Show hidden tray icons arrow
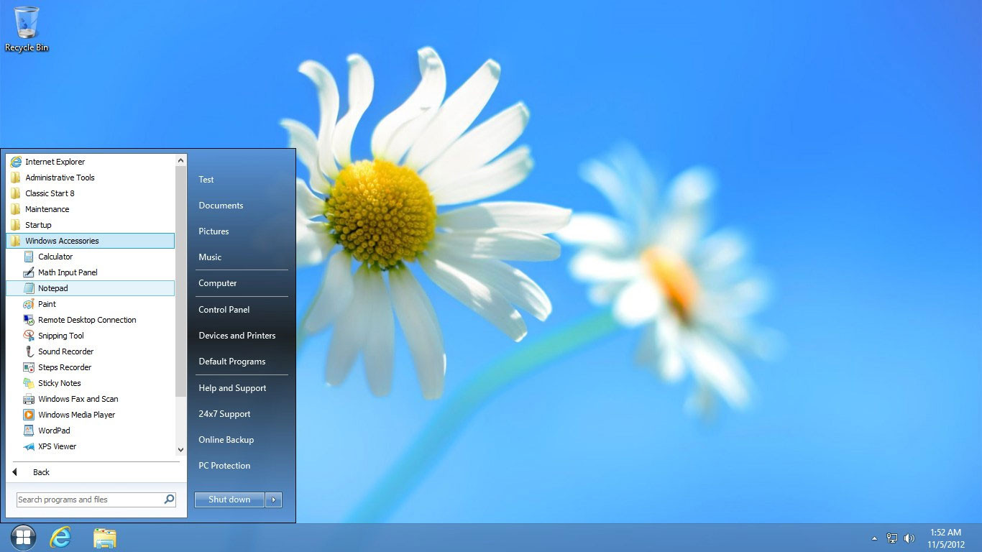This screenshot has width=982, height=552. tap(874, 538)
